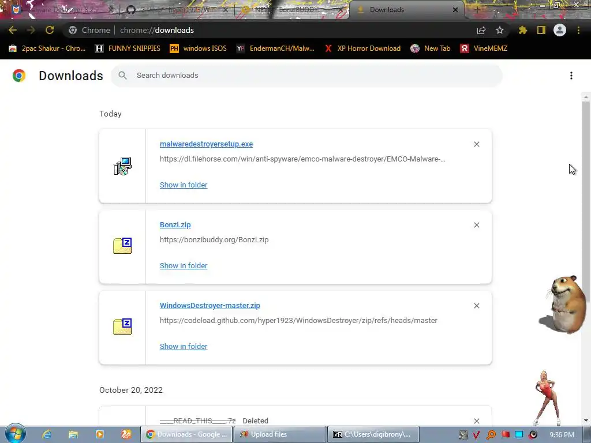Screen dimensions: 591x443
Task: Open the XP Horror Download bookmark
Action: coord(362,48)
